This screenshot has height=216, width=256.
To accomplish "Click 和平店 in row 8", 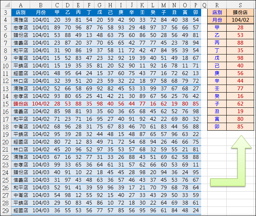I will pos(21,50).
